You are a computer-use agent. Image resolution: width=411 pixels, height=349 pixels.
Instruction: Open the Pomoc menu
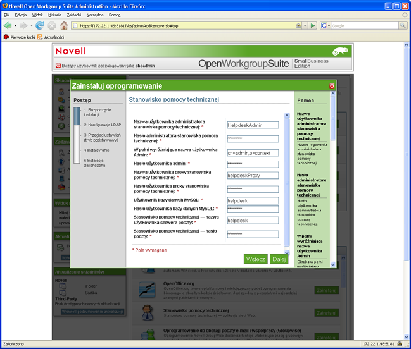[x=115, y=15]
